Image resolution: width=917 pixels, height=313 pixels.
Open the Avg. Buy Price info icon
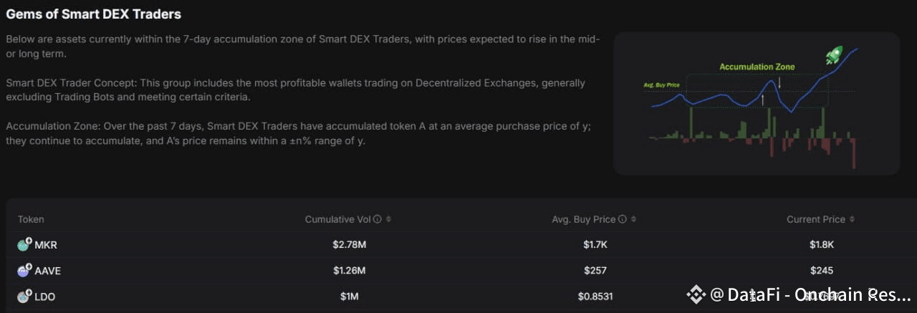[x=623, y=219]
